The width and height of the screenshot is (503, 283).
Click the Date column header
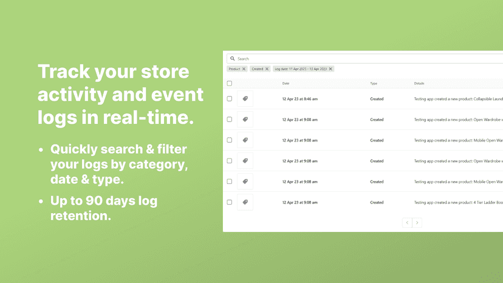click(x=286, y=83)
